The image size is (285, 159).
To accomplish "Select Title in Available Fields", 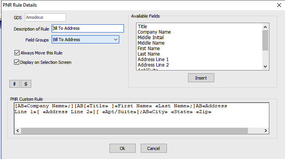I will click(142, 27).
